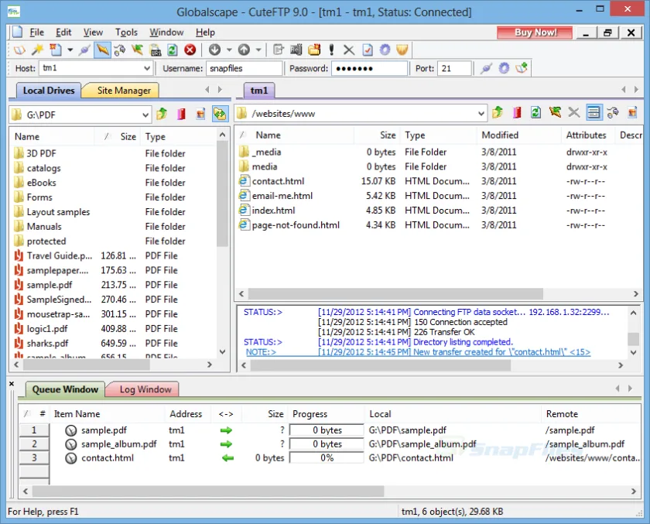Click the red Stop transfer icon
The image size is (650, 524).
point(190,50)
